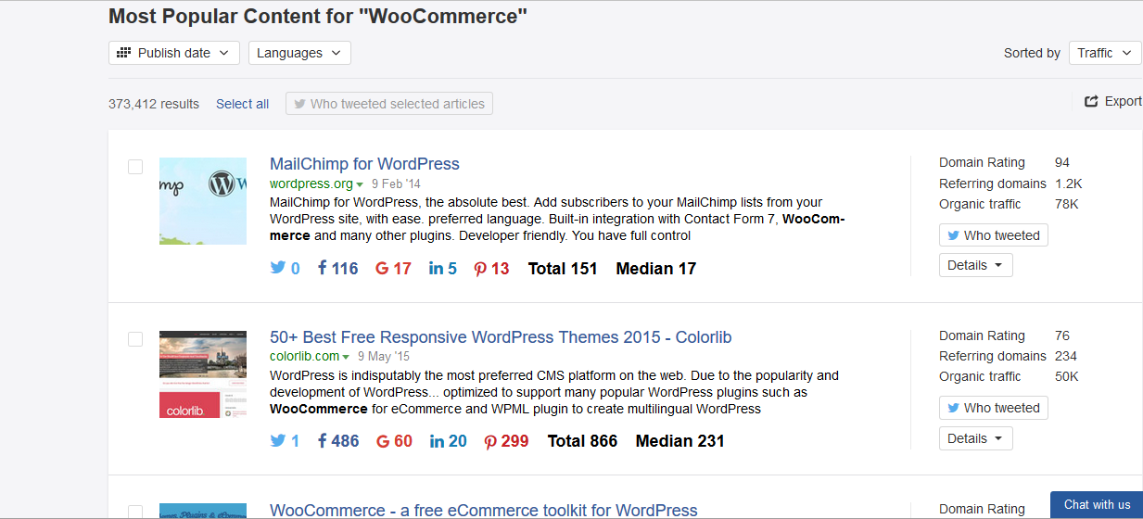The image size is (1143, 519).
Task: Click Twitter share icon showing 1
Action: click(x=278, y=440)
